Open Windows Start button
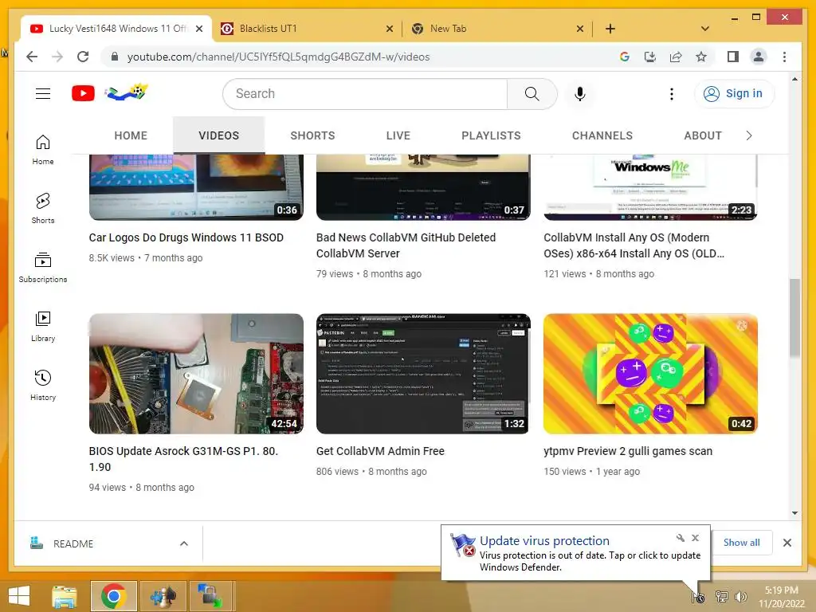The height and width of the screenshot is (612, 816). [19, 596]
